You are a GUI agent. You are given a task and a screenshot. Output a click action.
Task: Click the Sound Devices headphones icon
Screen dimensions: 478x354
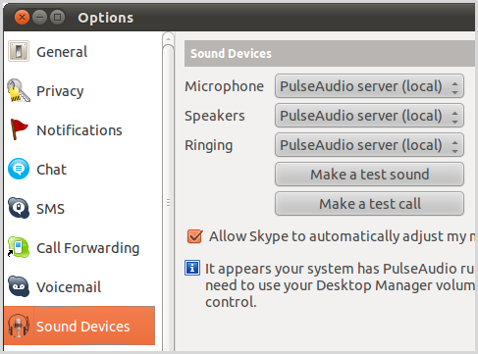tap(19, 326)
